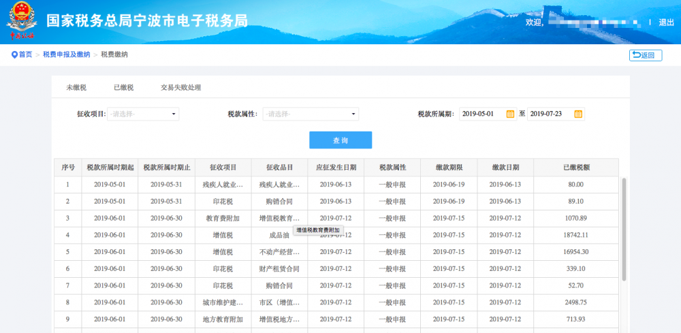Select the paid amount 80.00 cell

pos(576,185)
